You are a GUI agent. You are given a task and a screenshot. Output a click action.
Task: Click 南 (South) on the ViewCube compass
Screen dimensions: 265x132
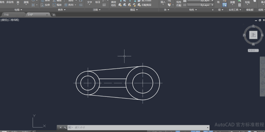[253, 44]
